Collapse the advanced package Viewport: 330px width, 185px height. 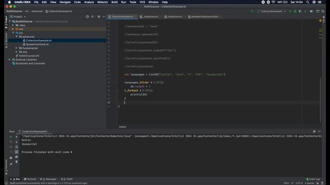(x=16, y=36)
